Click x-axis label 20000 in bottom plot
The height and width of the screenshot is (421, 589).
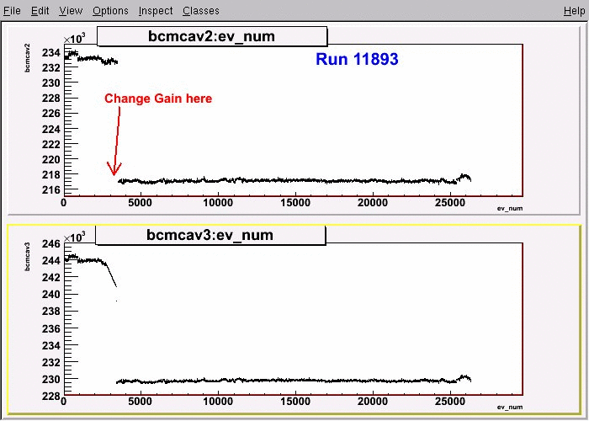(x=372, y=402)
